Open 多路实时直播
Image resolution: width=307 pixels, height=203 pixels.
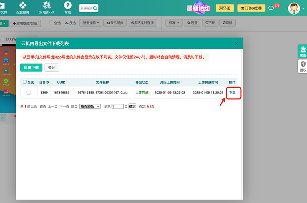pos(142,23)
